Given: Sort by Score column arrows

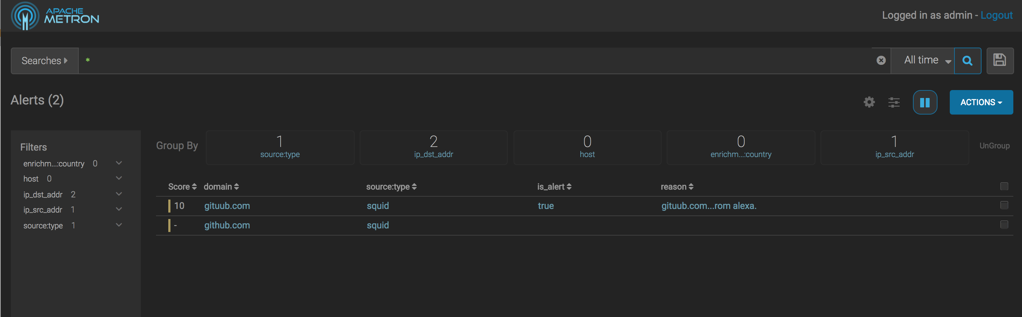Looking at the screenshot, I should (x=194, y=187).
